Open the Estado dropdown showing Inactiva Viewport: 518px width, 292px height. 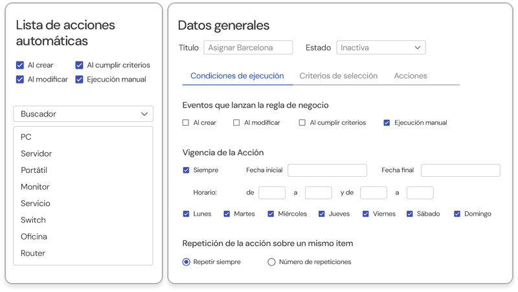pyautogui.click(x=381, y=47)
